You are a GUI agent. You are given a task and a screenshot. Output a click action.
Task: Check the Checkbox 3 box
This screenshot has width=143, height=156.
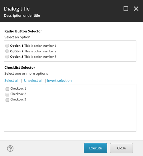coord(7,100)
